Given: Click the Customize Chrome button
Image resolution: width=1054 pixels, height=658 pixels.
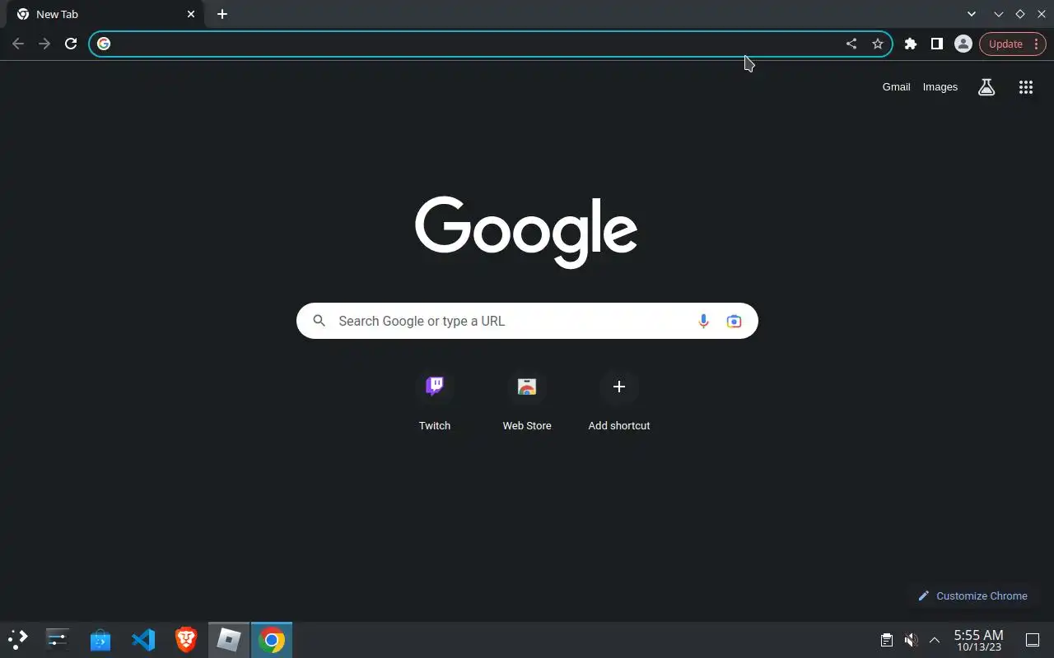Looking at the screenshot, I should coord(972,595).
